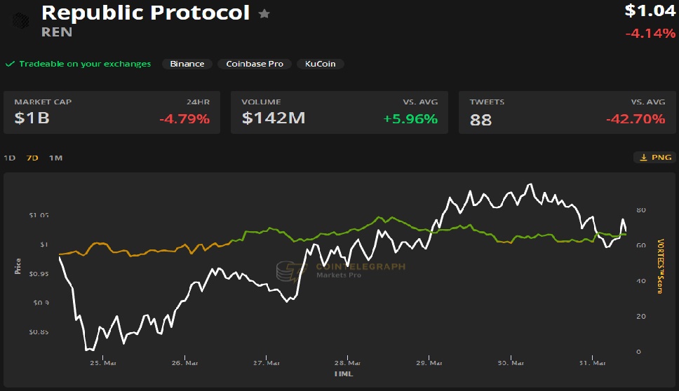
Task: Click the 26. Mar date on time axis
Action: click(x=185, y=363)
